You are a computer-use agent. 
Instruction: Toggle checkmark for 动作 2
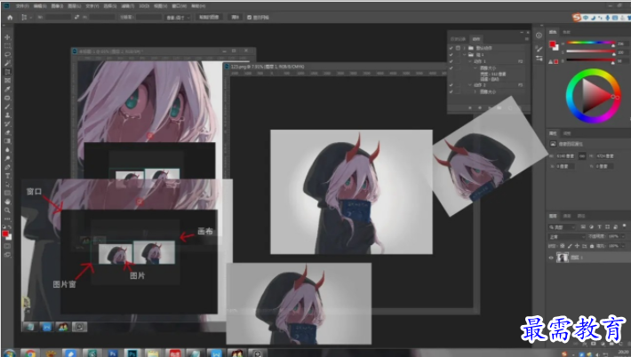(x=451, y=85)
